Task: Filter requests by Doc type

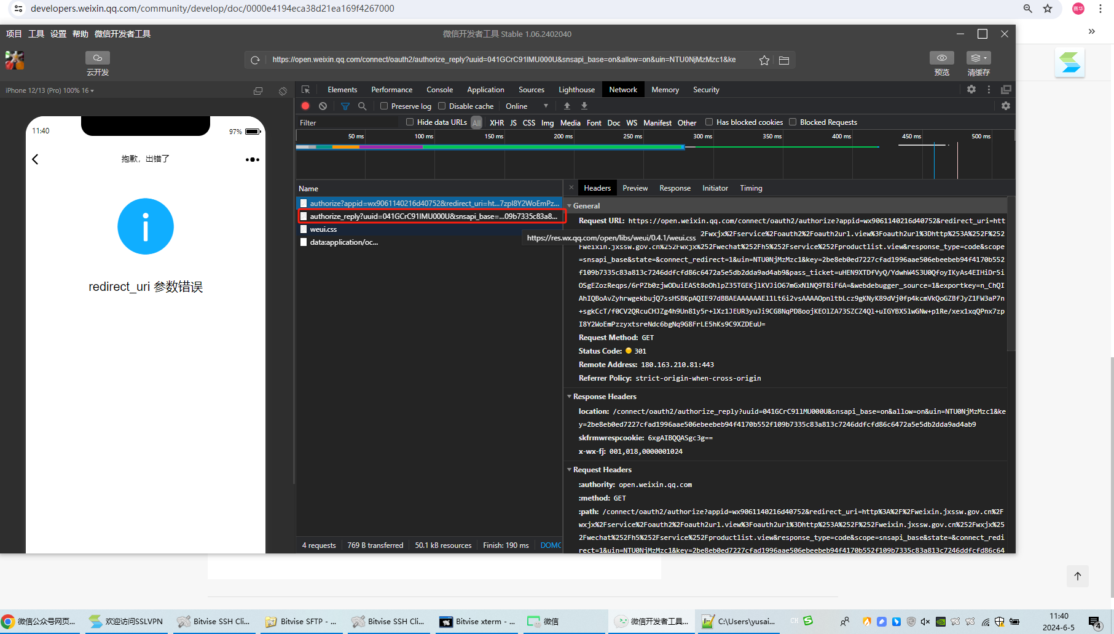Action: 613,123
